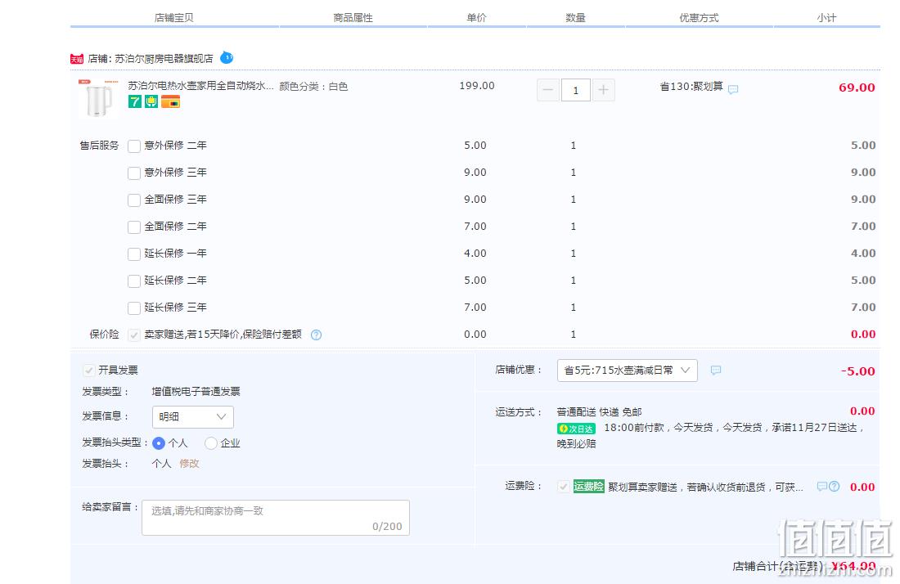
Task: Check 全面保修 二年 option
Action: point(133,227)
